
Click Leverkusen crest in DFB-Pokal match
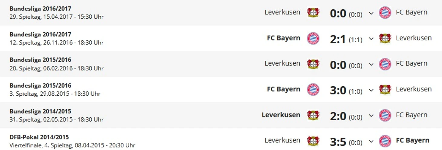tap(313, 141)
